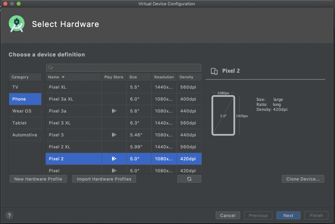
Task: Click the Density column header
Action: [x=186, y=77]
